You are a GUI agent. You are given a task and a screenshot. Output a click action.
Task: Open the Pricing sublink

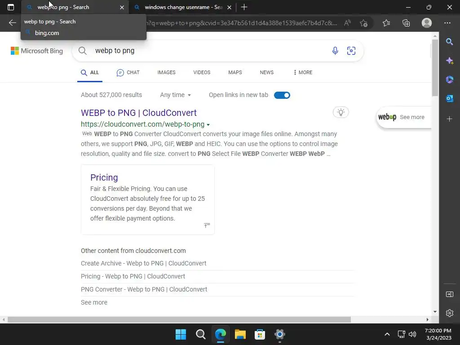pyautogui.click(x=104, y=177)
